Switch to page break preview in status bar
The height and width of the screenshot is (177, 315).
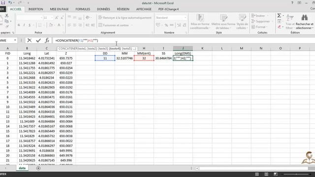pyautogui.click(x=276, y=174)
